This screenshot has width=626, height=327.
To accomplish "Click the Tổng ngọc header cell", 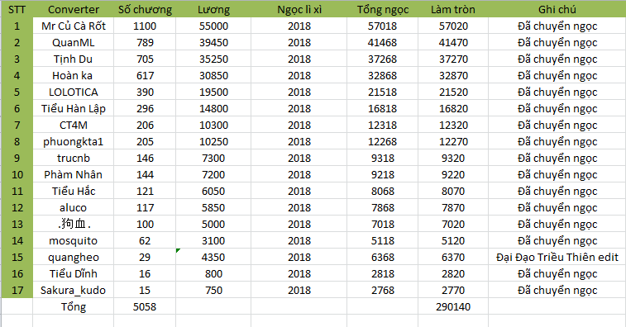I will tap(382, 9).
